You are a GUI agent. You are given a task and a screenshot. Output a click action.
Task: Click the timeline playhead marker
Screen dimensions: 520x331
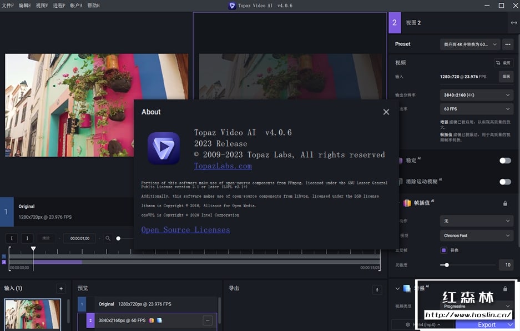(x=33, y=248)
